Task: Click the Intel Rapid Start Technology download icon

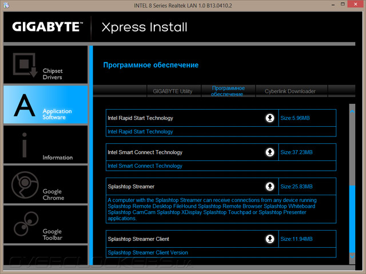Action: point(270,118)
